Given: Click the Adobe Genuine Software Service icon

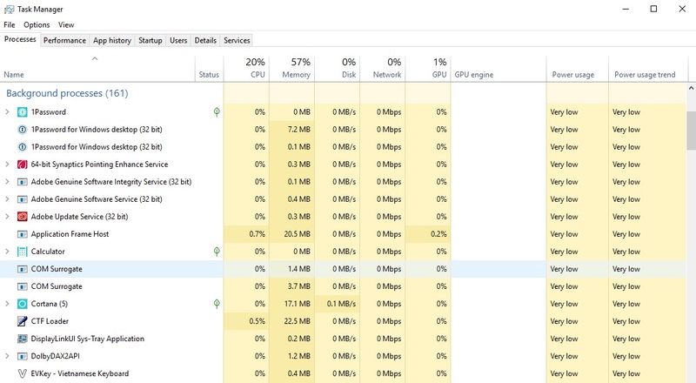Looking at the screenshot, I should tap(23, 199).
